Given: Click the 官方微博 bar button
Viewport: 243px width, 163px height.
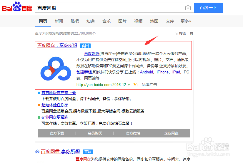Looking at the screenshot, I should (x=133, y=133).
